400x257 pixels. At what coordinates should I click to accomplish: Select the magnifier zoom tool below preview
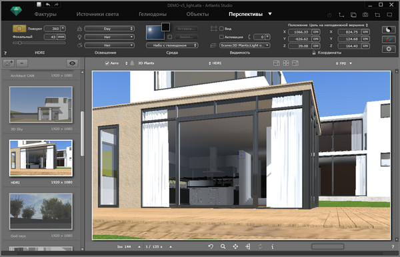coord(223,246)
